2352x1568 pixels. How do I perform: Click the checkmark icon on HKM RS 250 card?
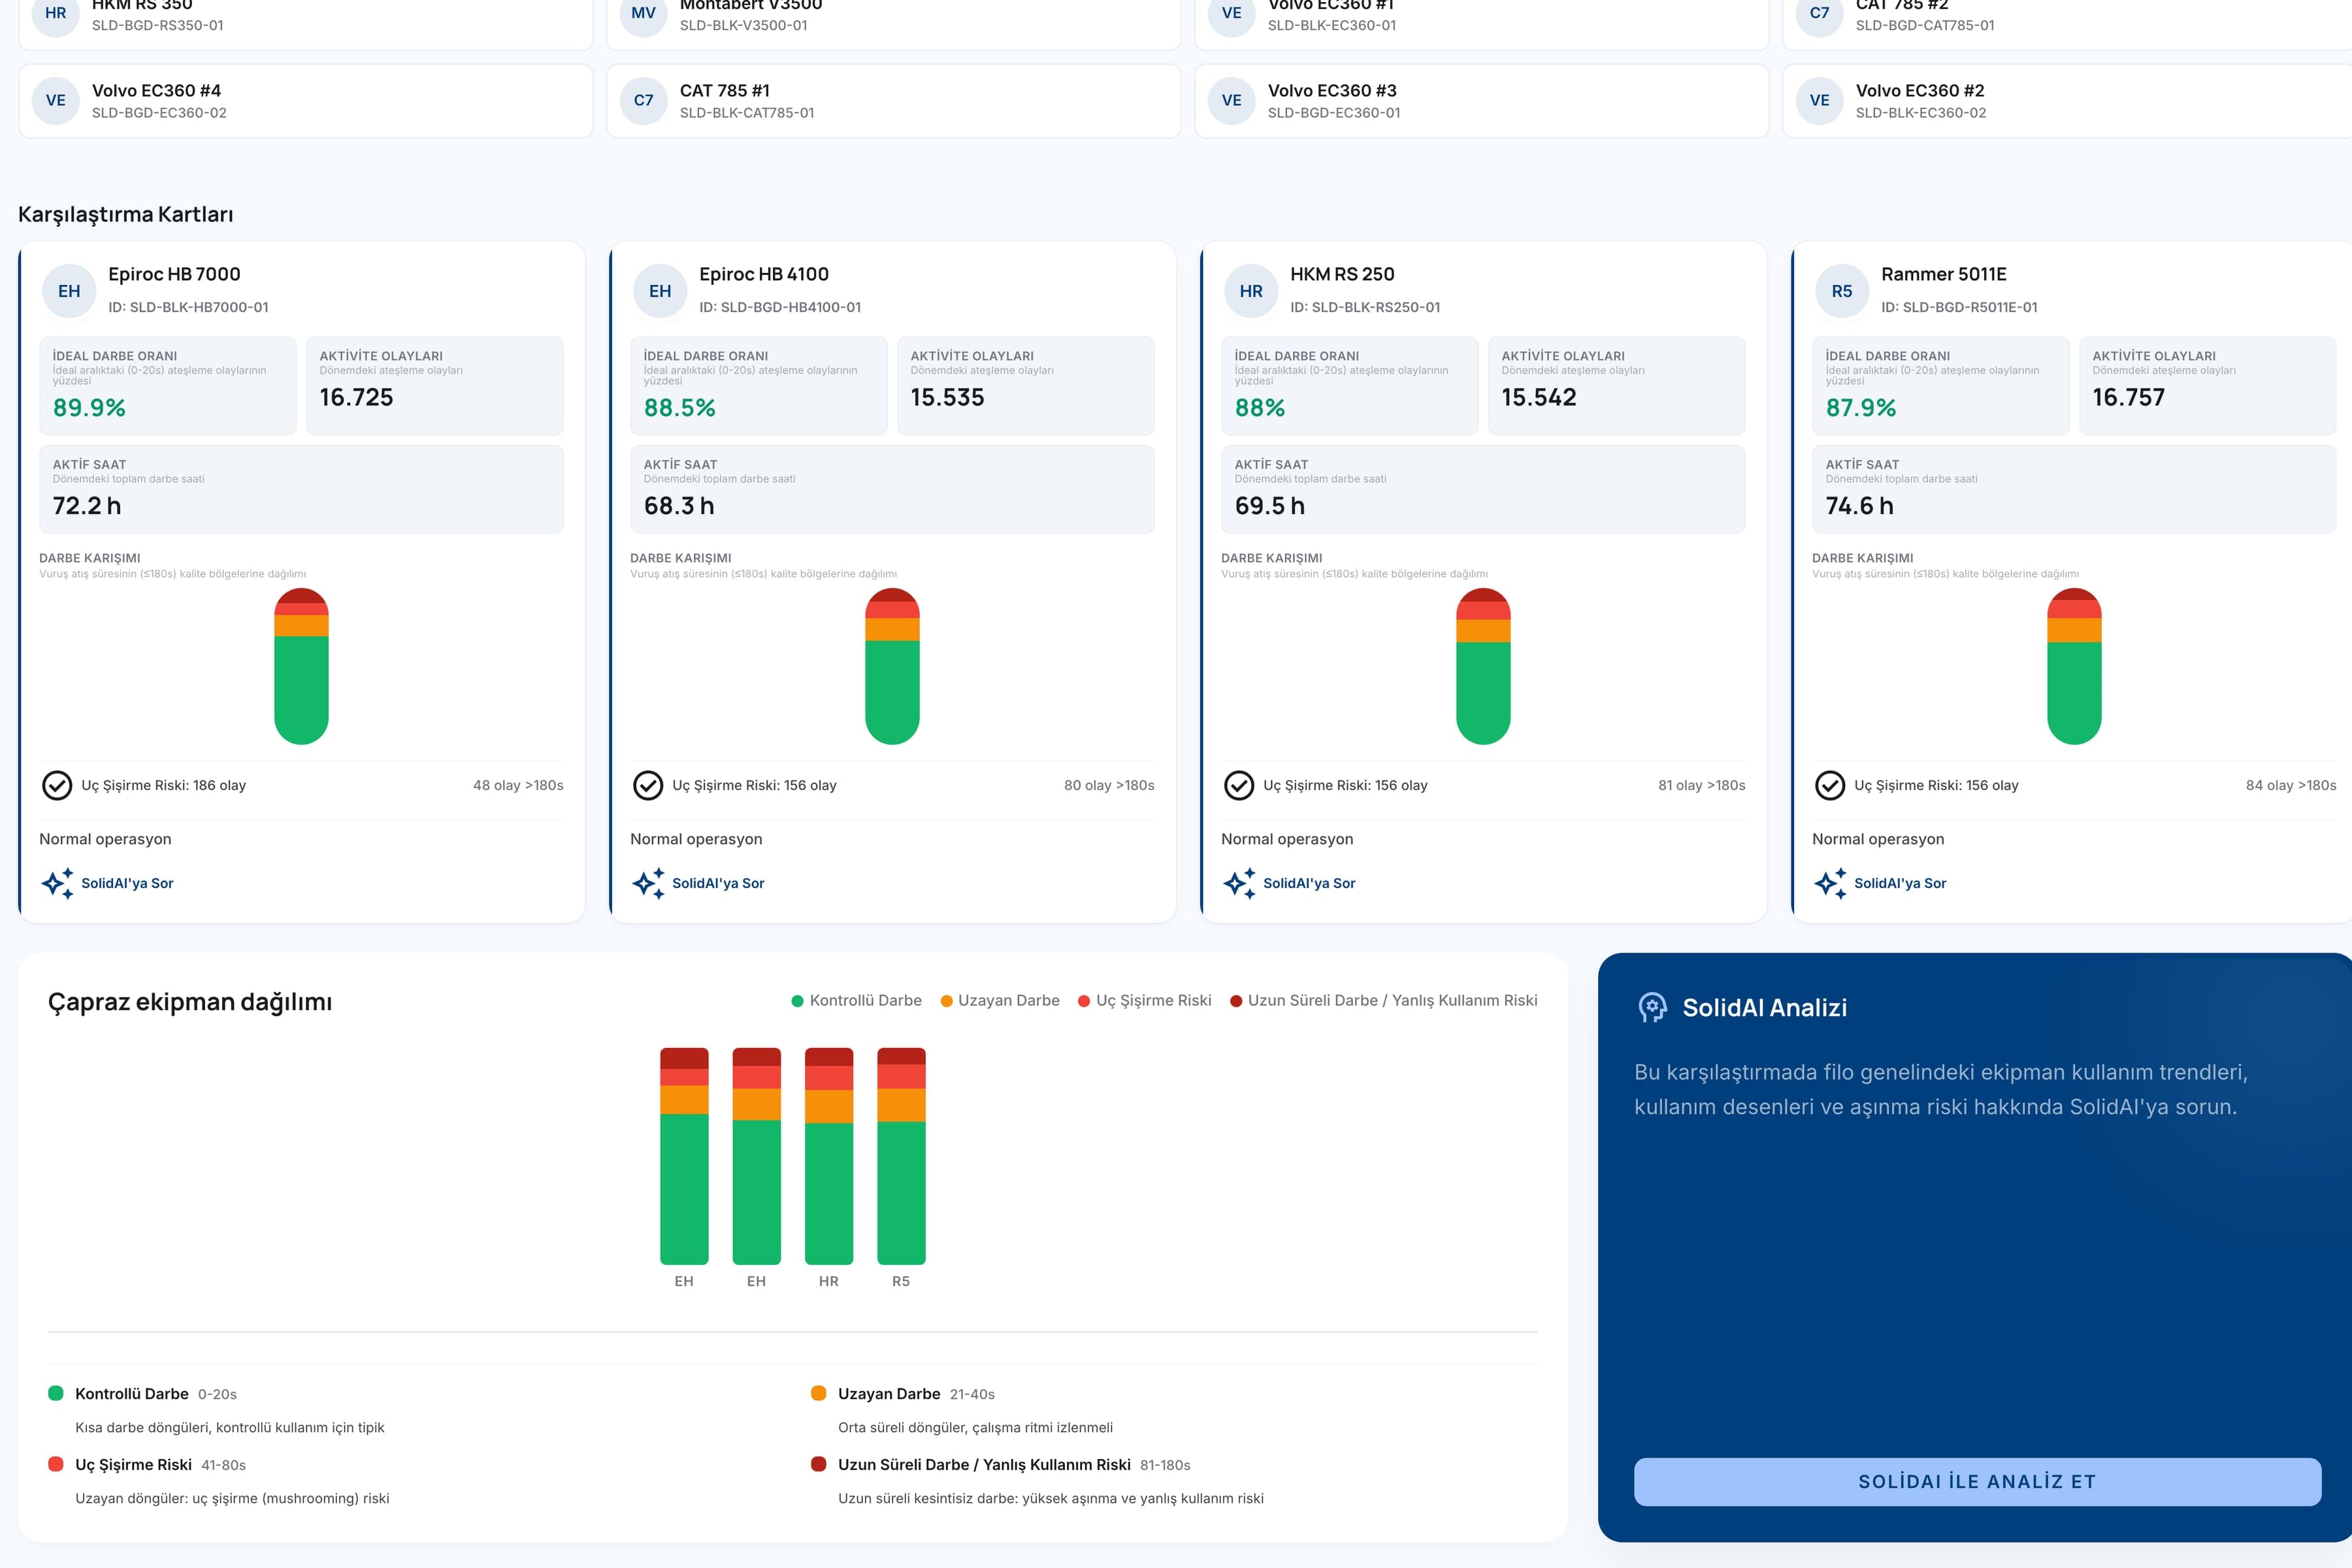pos(1239,786)
